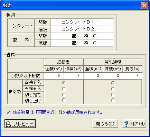This screenshot has width=150, height=137.
Task: Select 切り上げ rounding for 算出過程
Action: tap(113, 100)
